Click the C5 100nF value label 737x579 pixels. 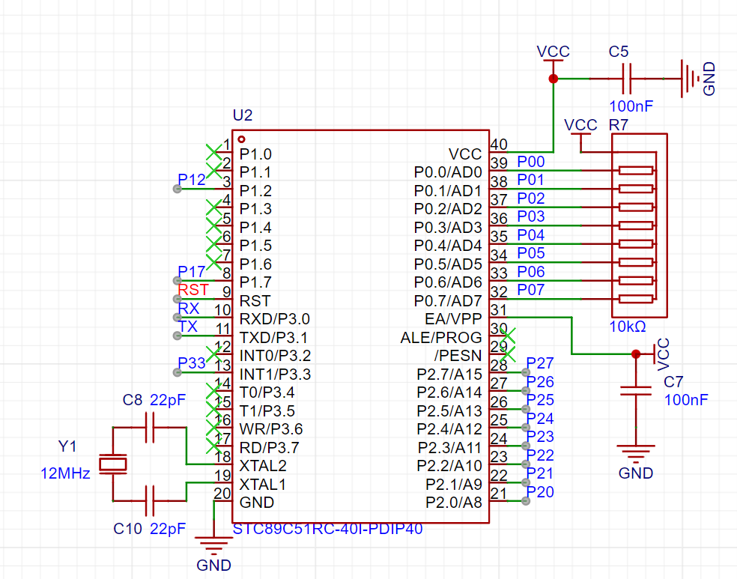tap(631, 106)
